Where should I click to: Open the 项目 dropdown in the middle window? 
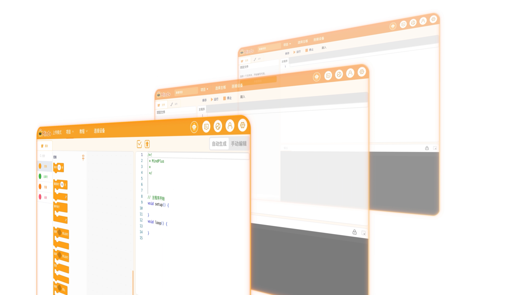click(204, 90)
